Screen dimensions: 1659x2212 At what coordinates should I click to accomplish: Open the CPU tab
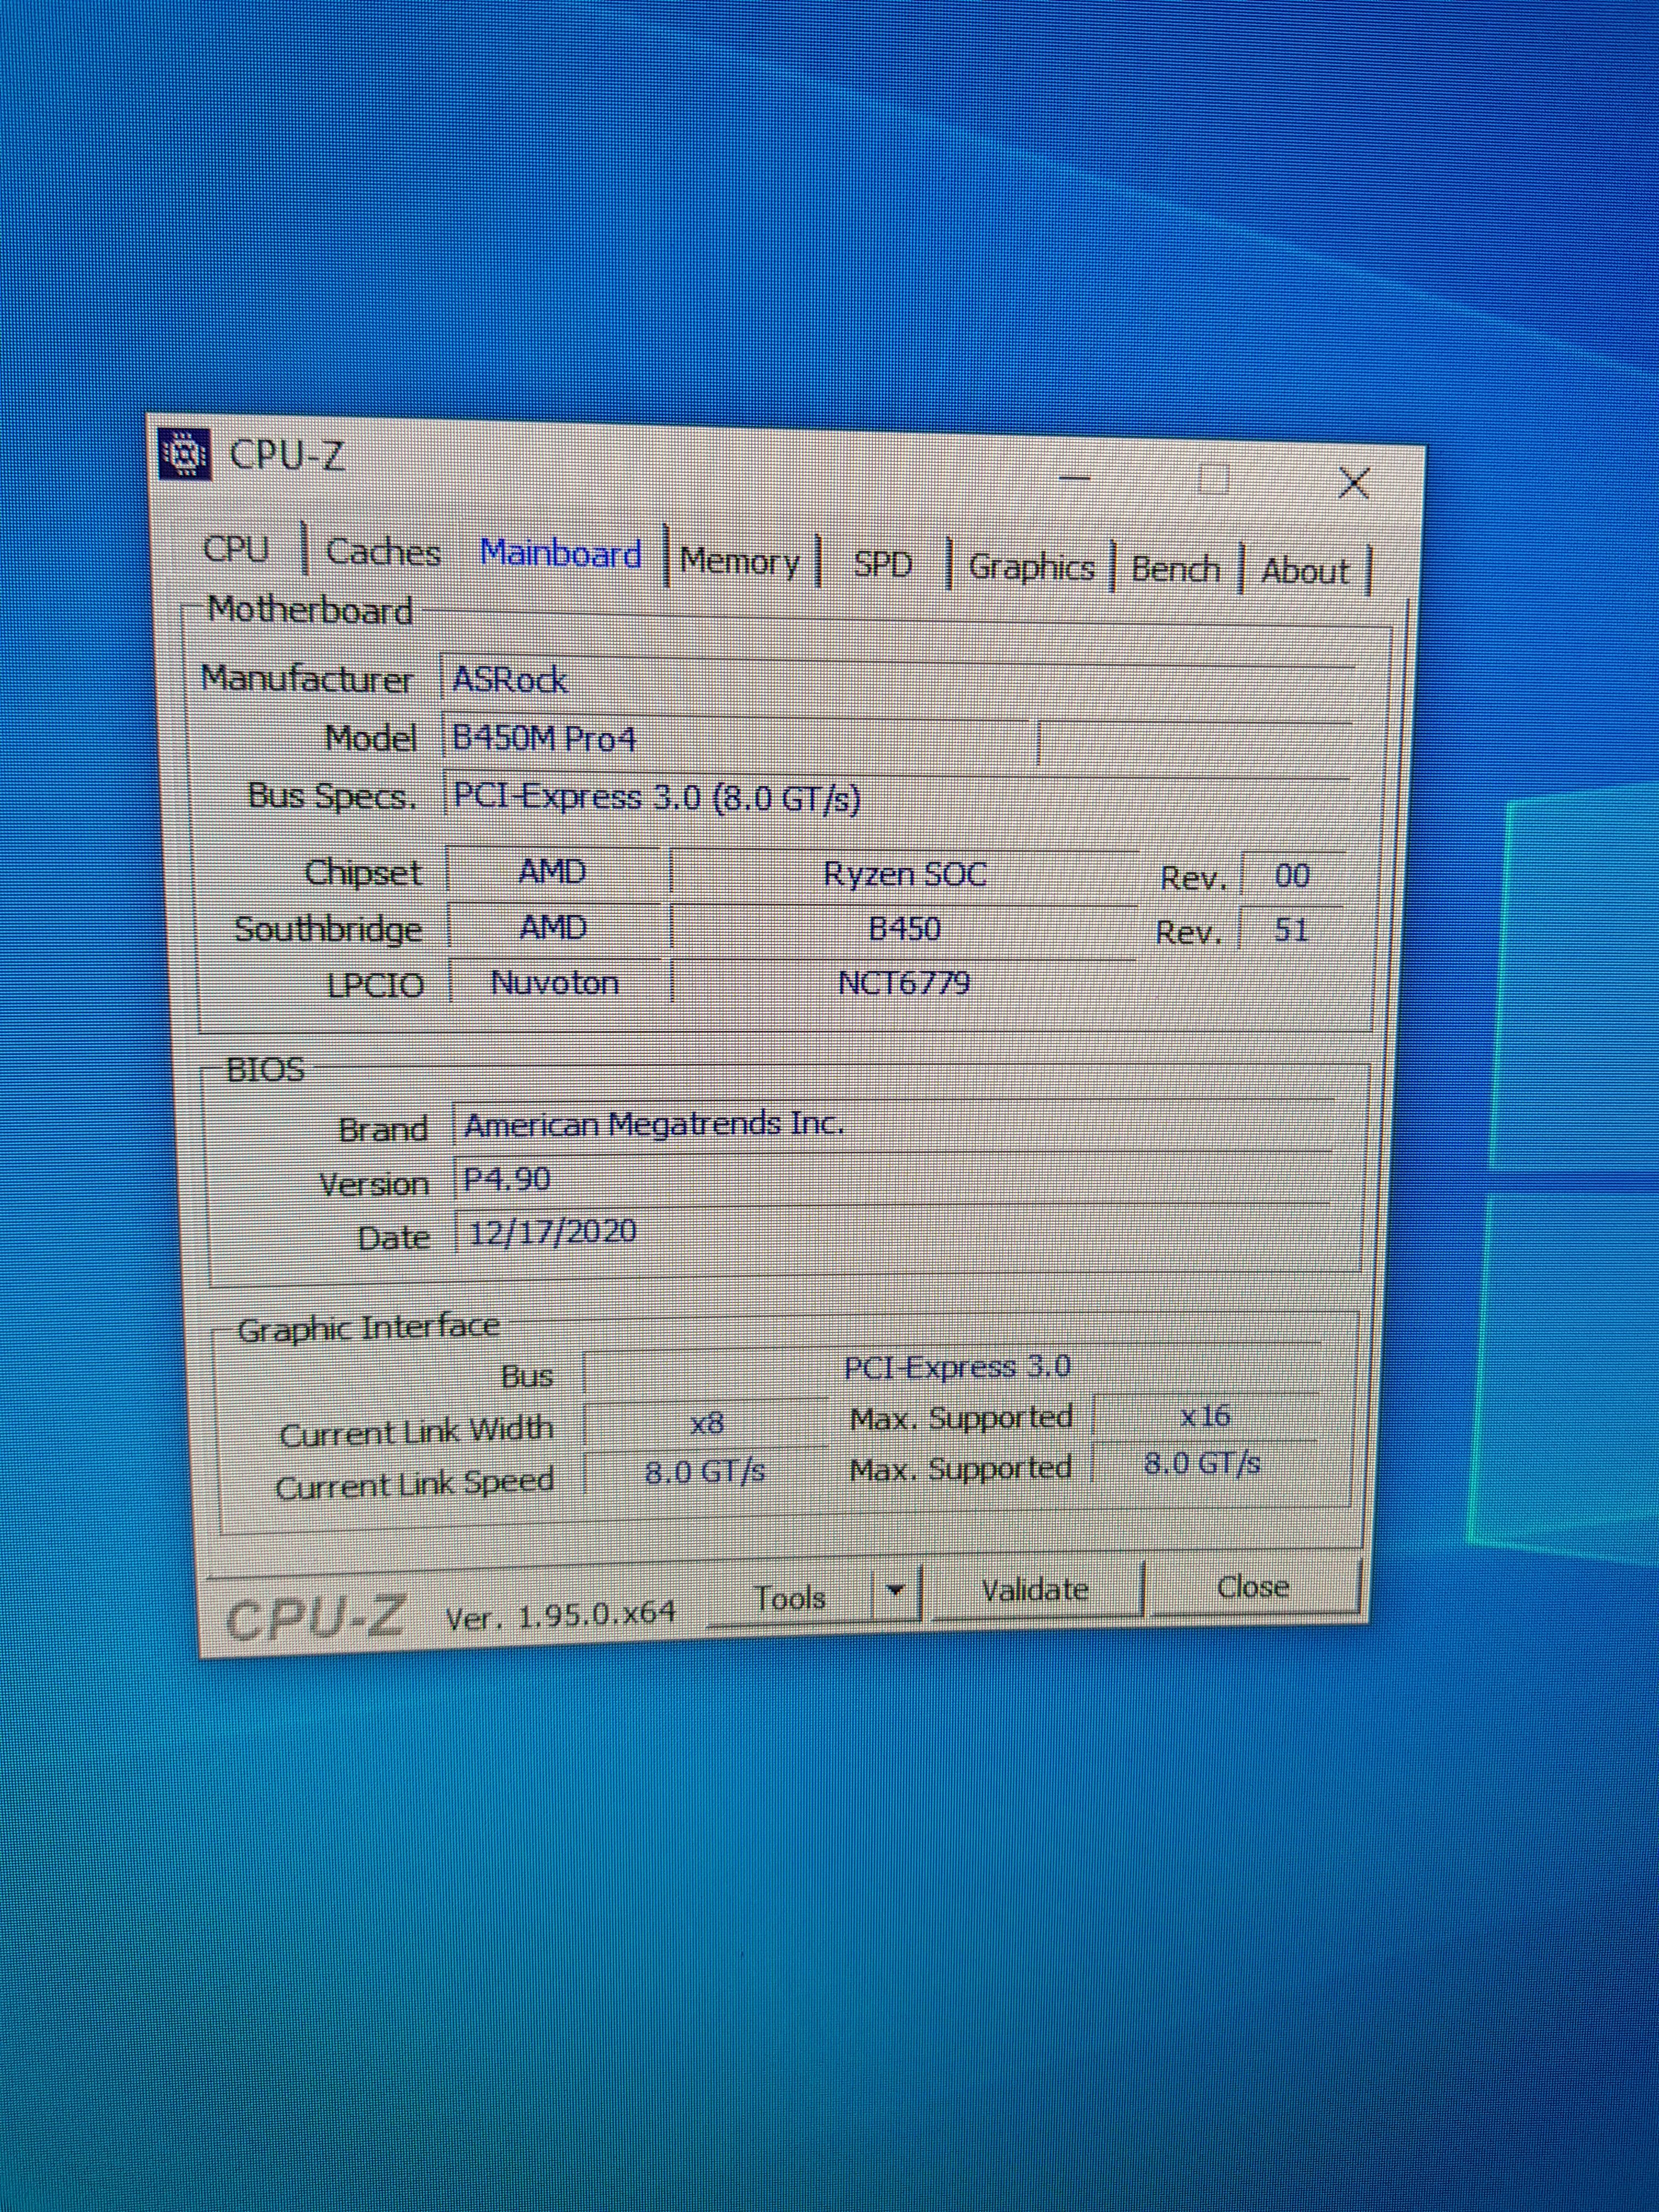(236, 549)
